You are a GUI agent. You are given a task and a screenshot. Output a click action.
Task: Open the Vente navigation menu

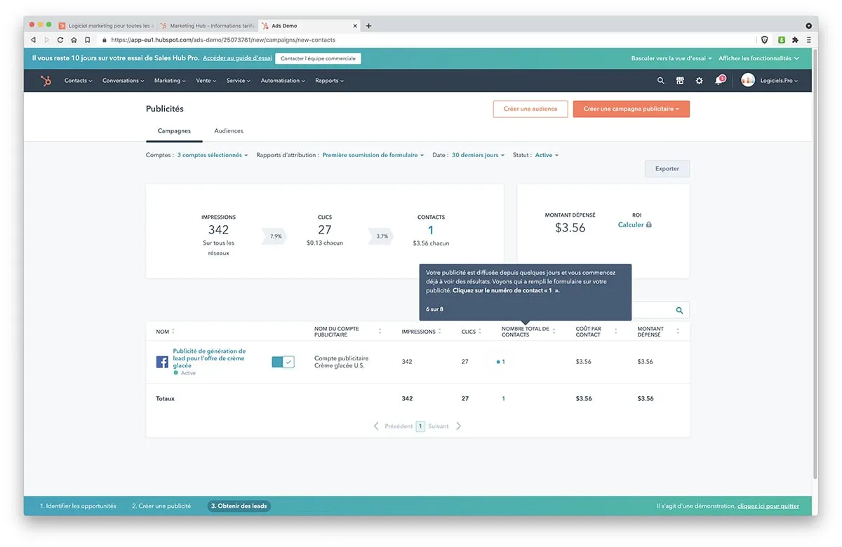pos(206,81)
